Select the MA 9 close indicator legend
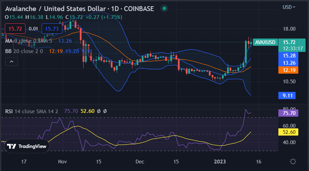The width and height of the screenshot is (309, 171). pos(29,41)
